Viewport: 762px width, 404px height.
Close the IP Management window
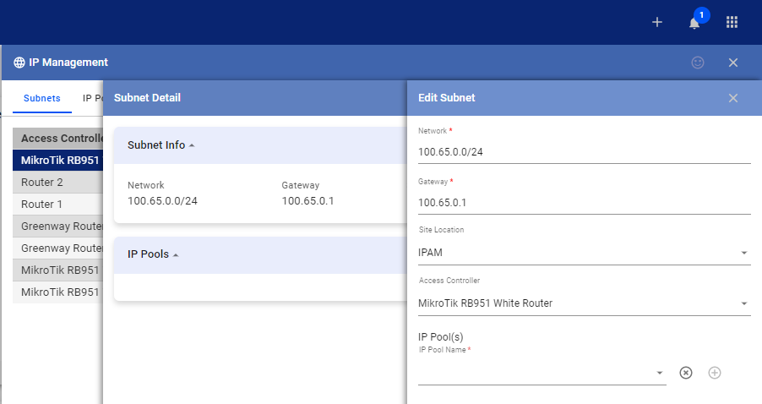tap(733, 63)
